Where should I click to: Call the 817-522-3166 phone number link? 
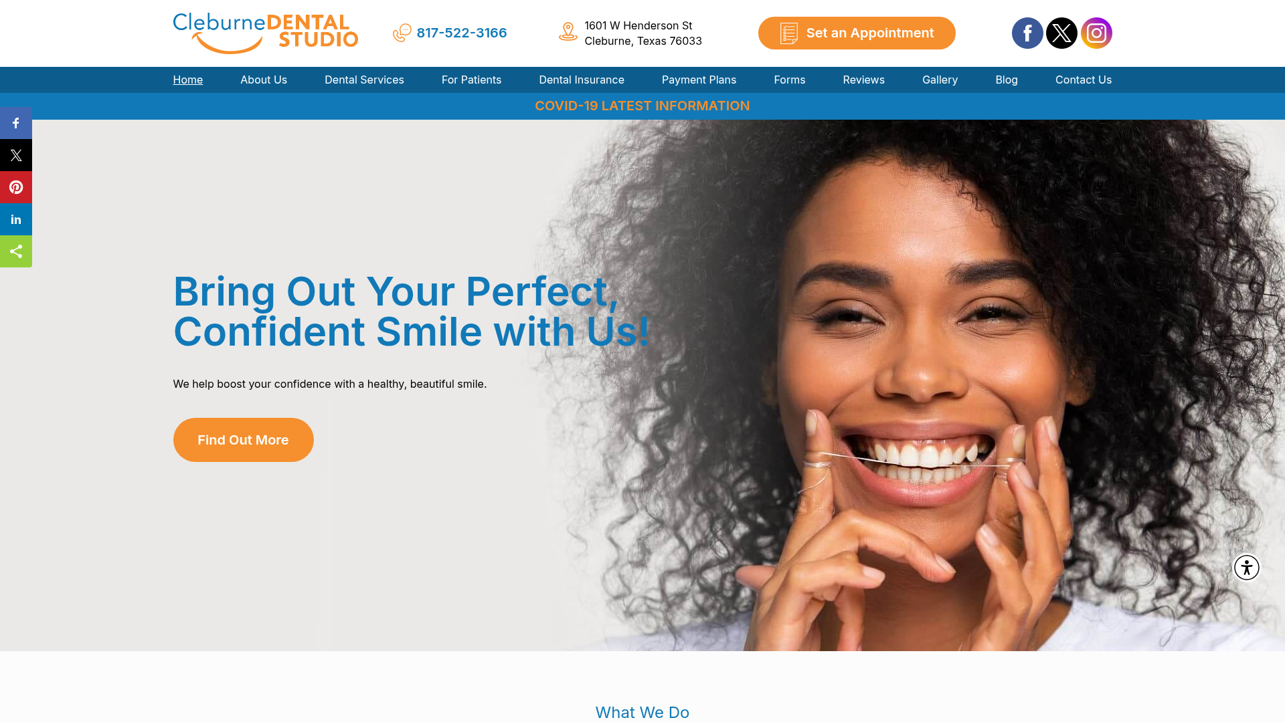coord(461,33)
